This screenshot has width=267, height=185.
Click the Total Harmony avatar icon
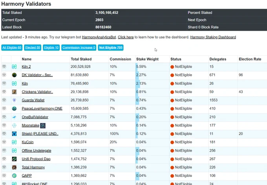coord(14,167)
